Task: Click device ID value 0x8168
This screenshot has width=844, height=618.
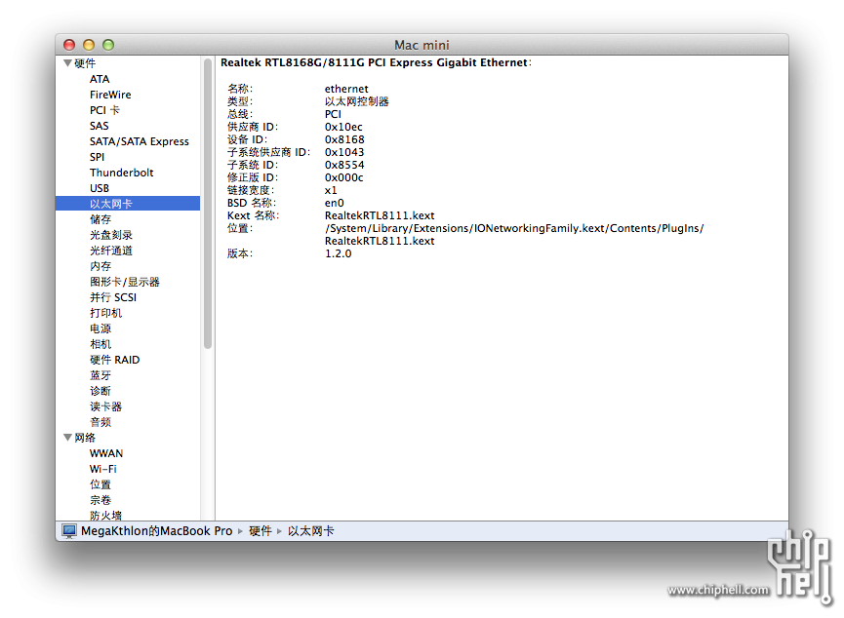Action: coord(344,139)
